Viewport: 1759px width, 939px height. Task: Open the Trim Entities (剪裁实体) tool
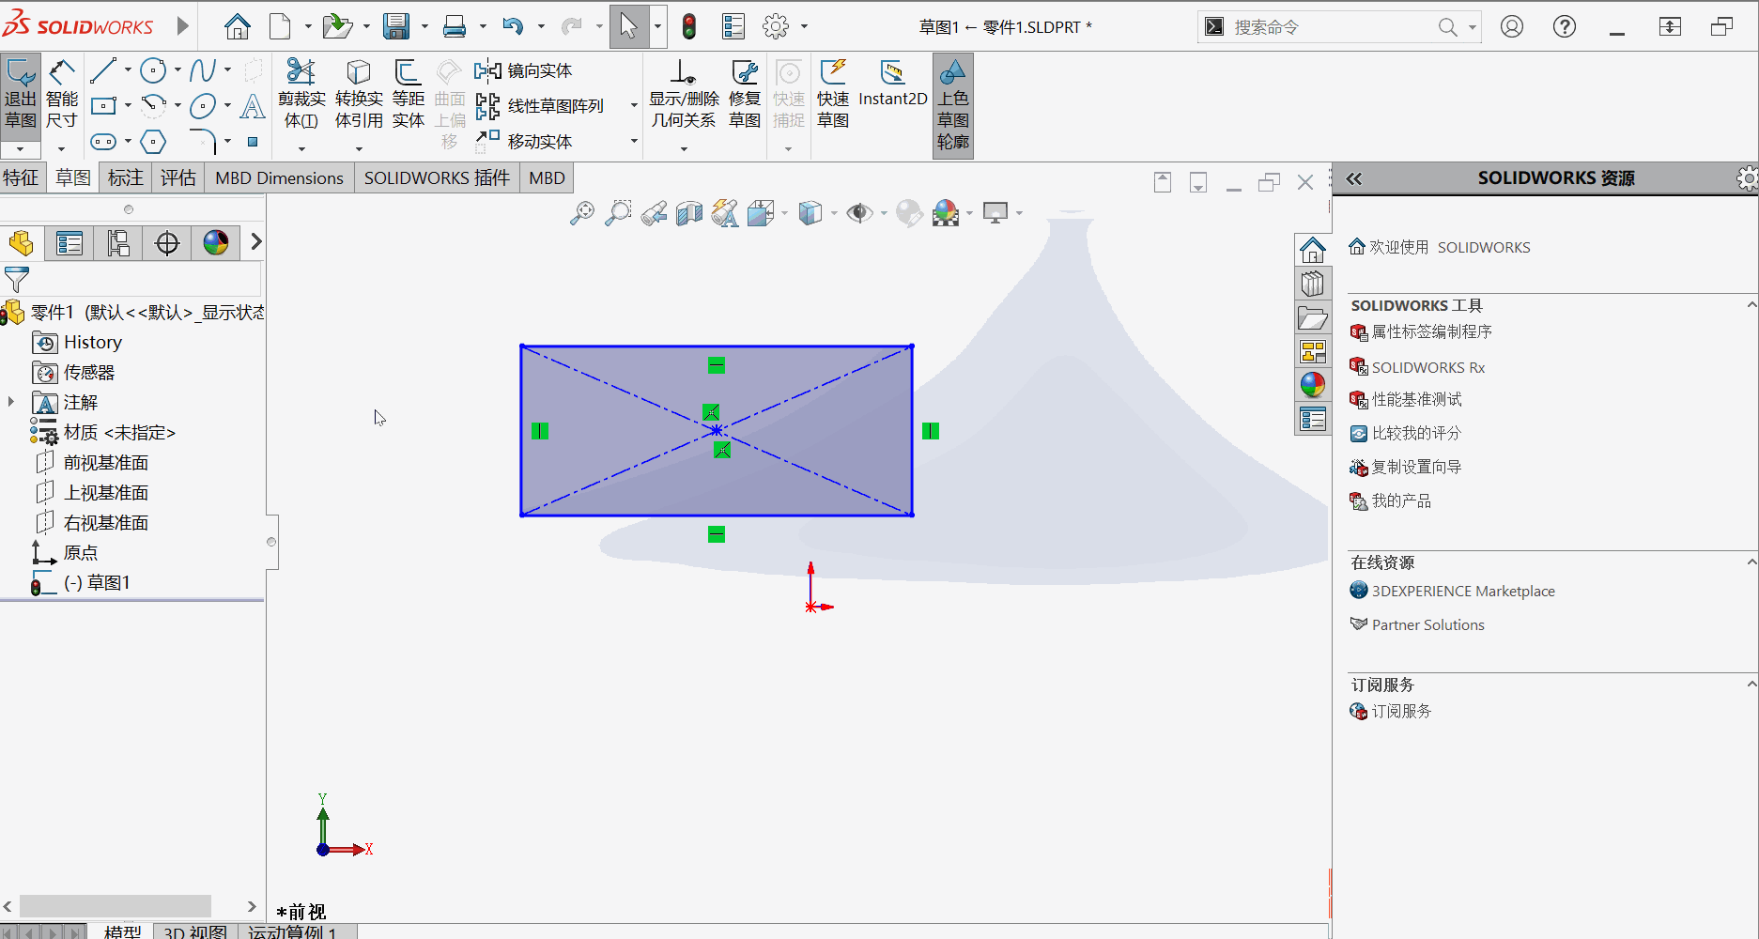coord(301,94)
